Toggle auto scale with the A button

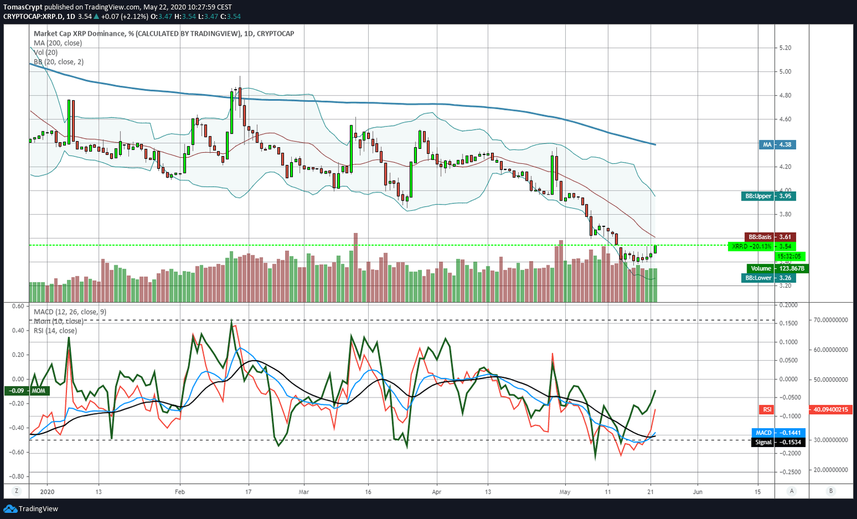(791, 491)
